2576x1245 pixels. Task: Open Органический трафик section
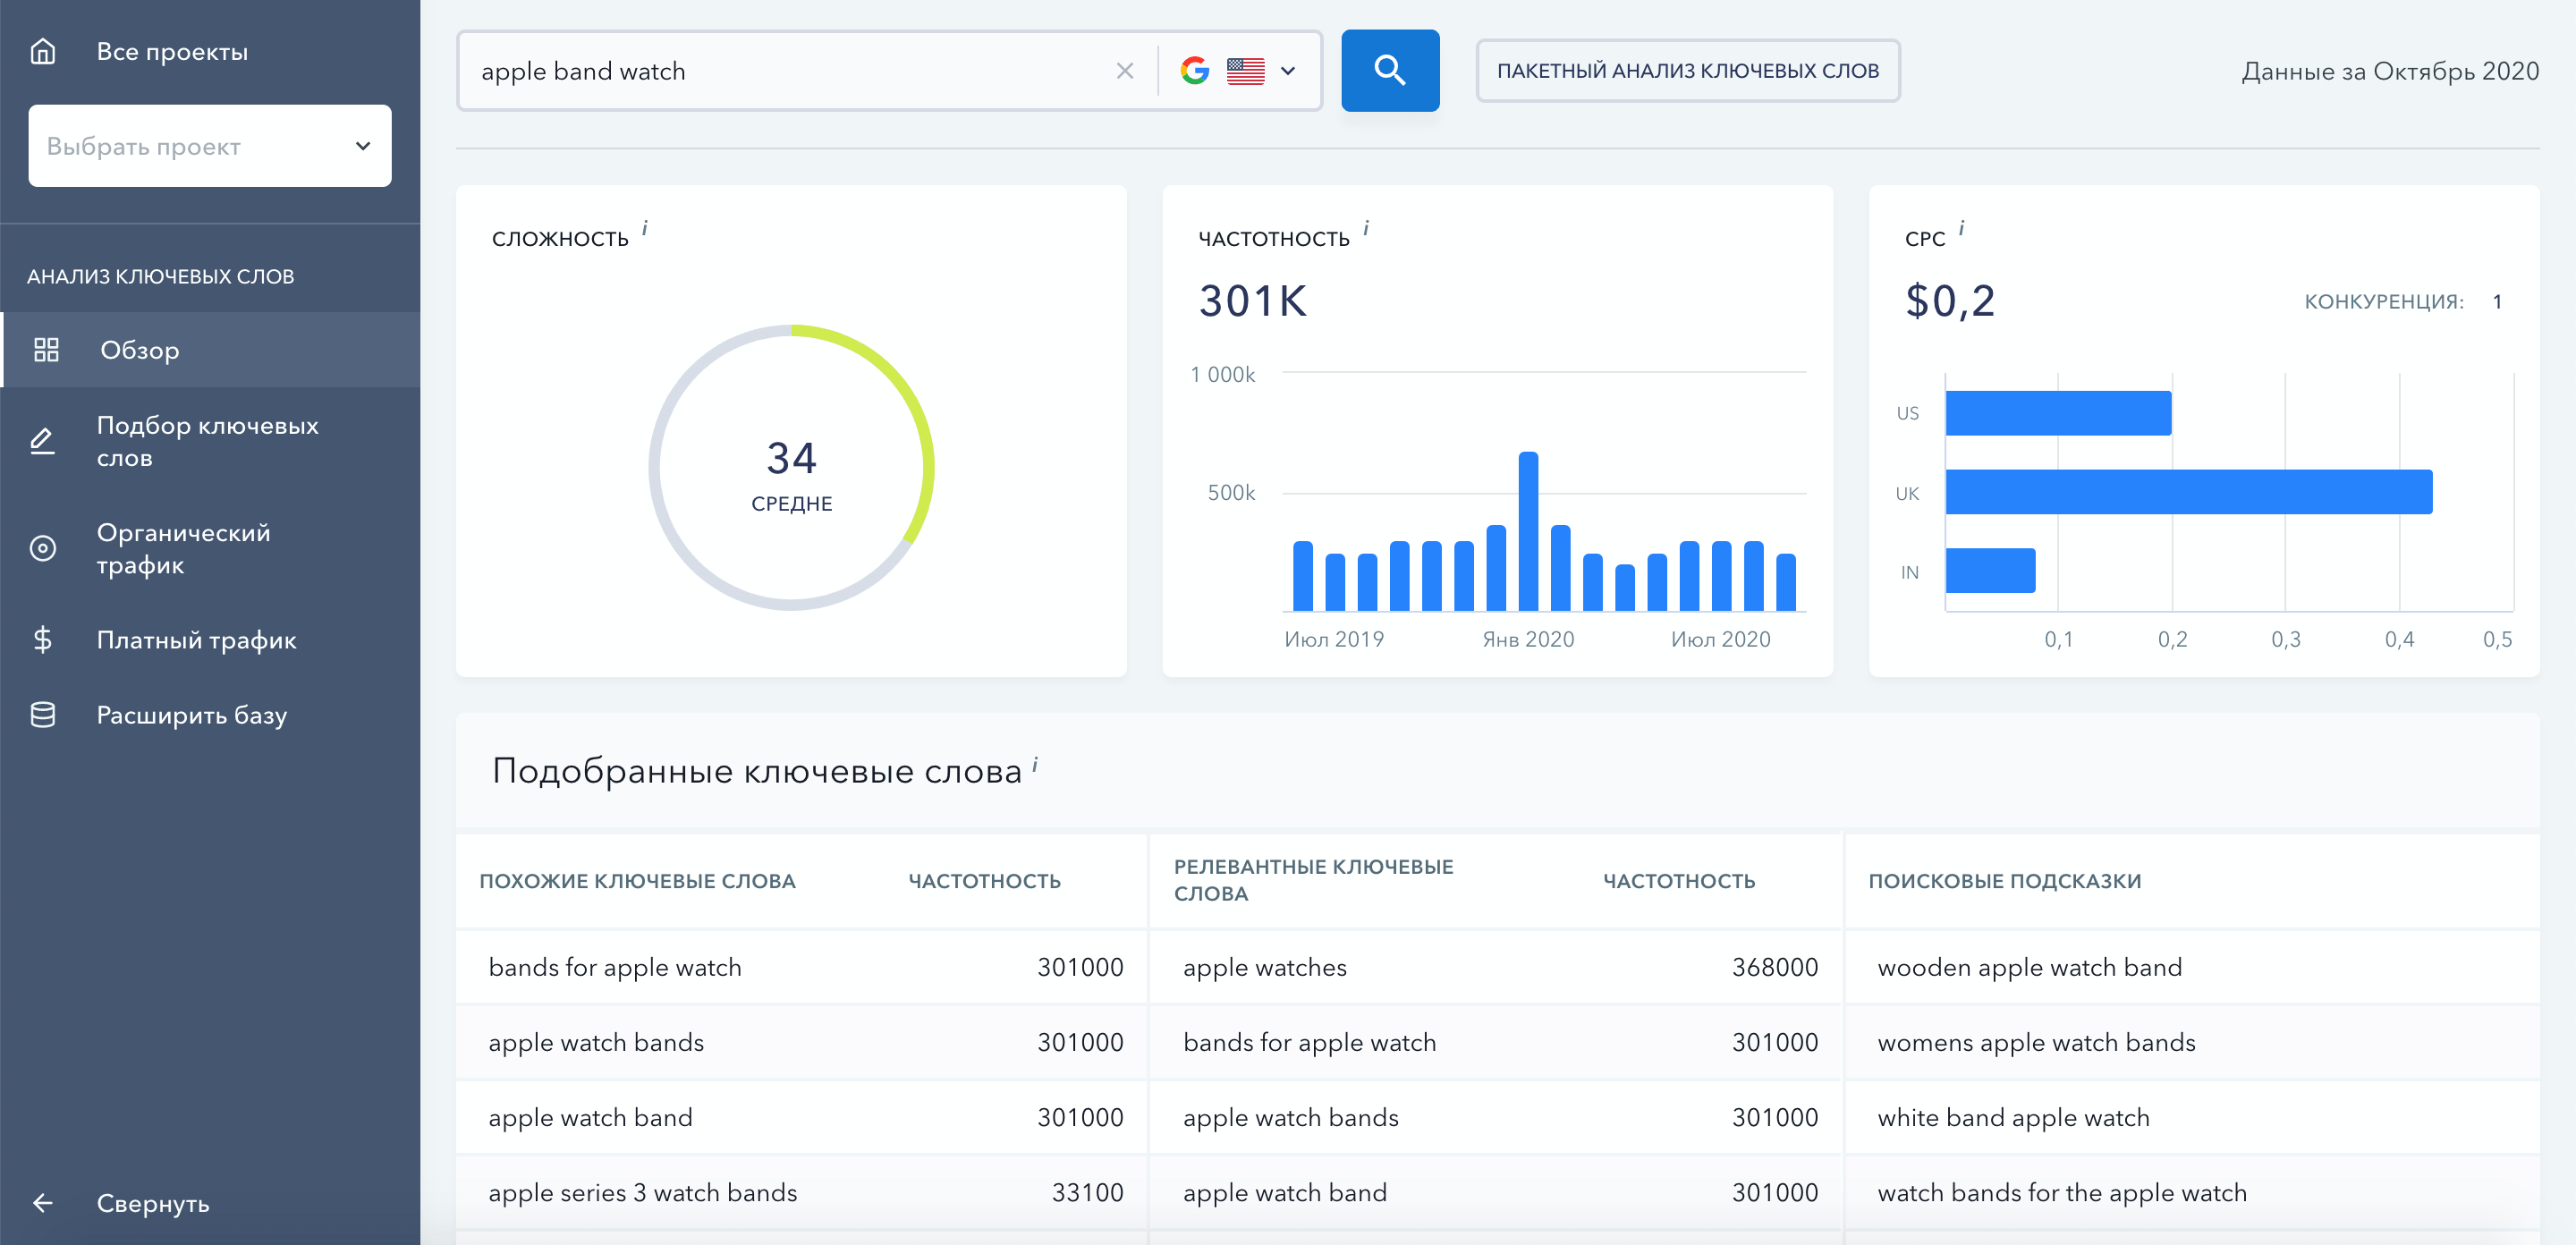coord(183,548)
